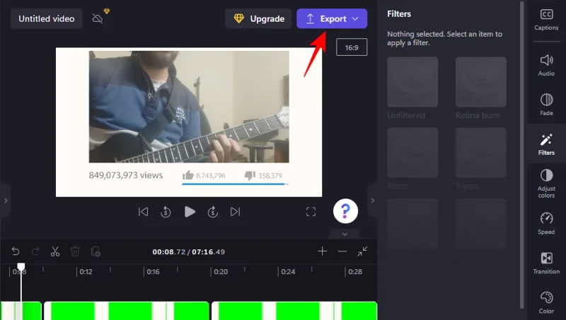Screen dimensions: 566x320
Task: Open the help question mark button
Action: coord(345,211)
